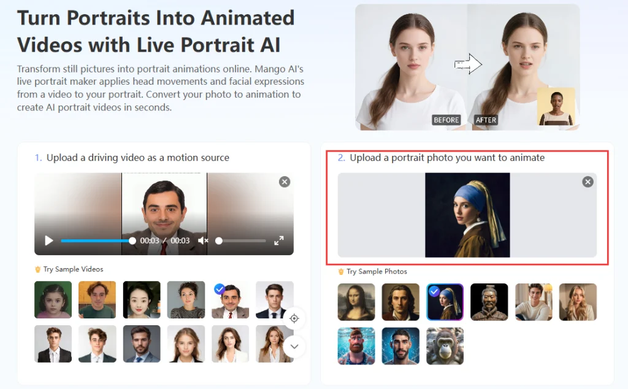
Task: Remove the uploaded driving video
Action: [284, 182]
